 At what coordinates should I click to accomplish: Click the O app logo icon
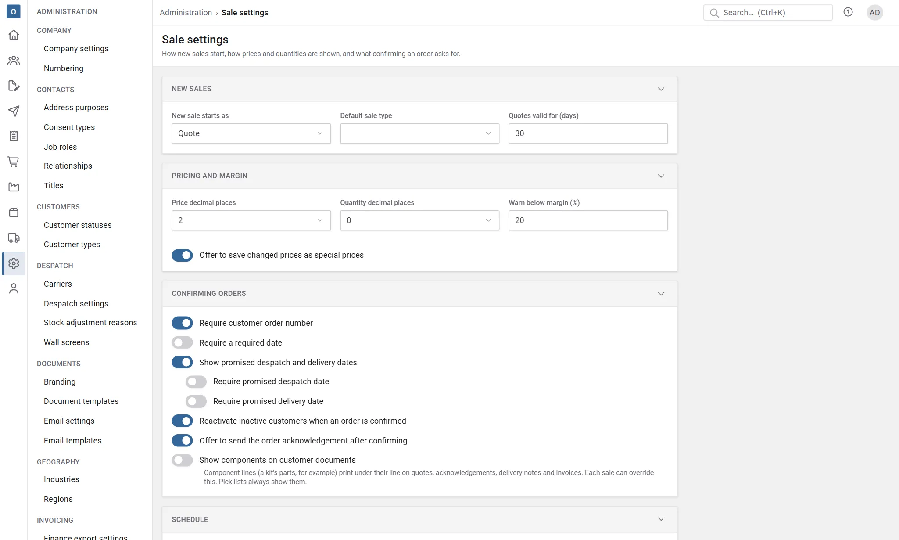pos(14,11)
